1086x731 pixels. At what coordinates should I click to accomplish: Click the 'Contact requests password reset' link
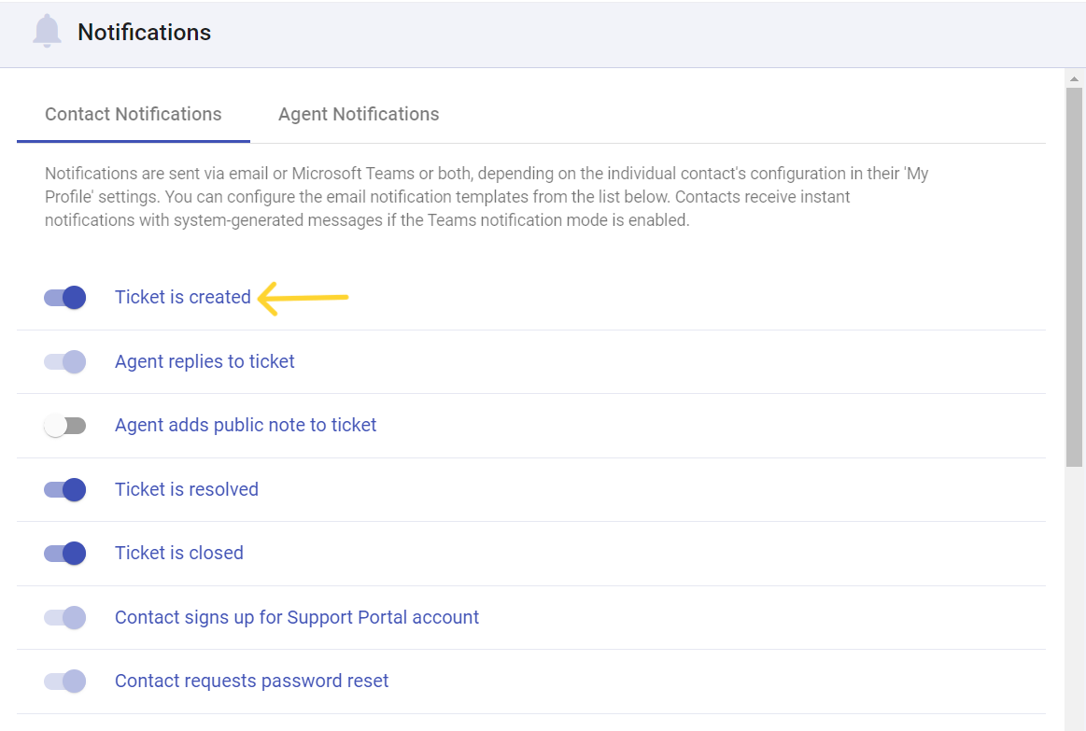251,681
